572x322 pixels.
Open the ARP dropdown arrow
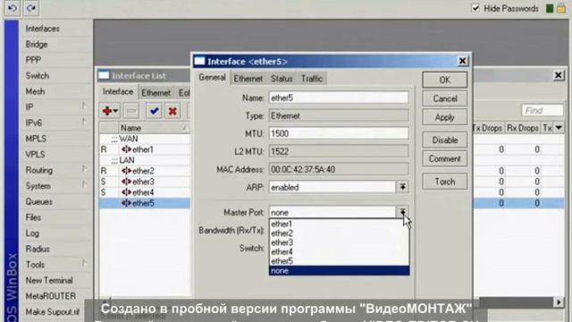402,187
